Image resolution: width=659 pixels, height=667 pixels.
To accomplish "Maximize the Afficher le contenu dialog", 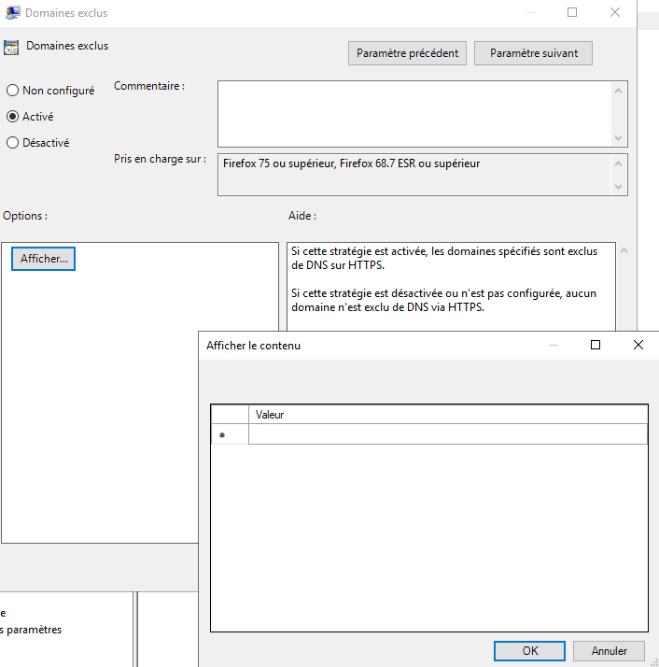I will pos(596,345).
